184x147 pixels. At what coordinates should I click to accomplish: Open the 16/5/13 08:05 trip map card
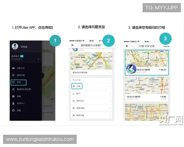pos(147,85)
